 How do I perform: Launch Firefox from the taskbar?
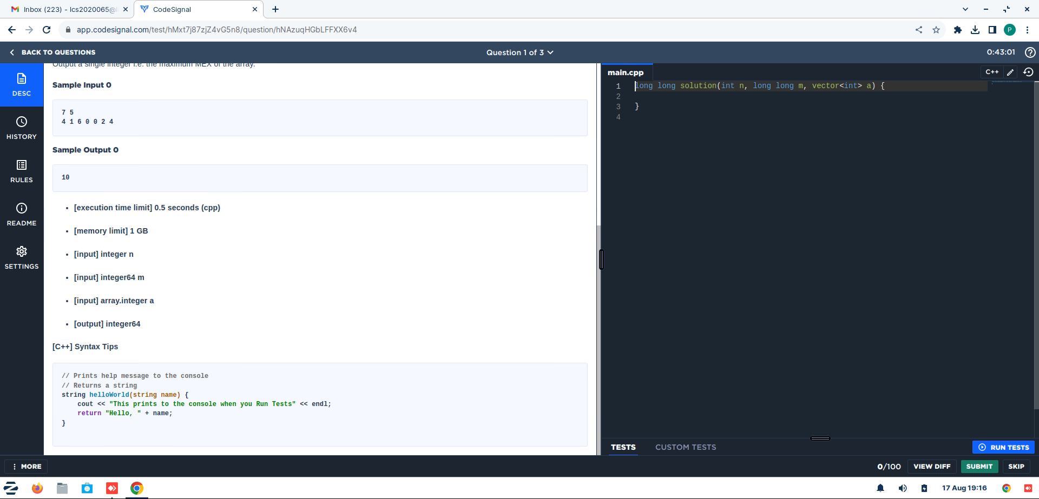click(x=37, y=488)
